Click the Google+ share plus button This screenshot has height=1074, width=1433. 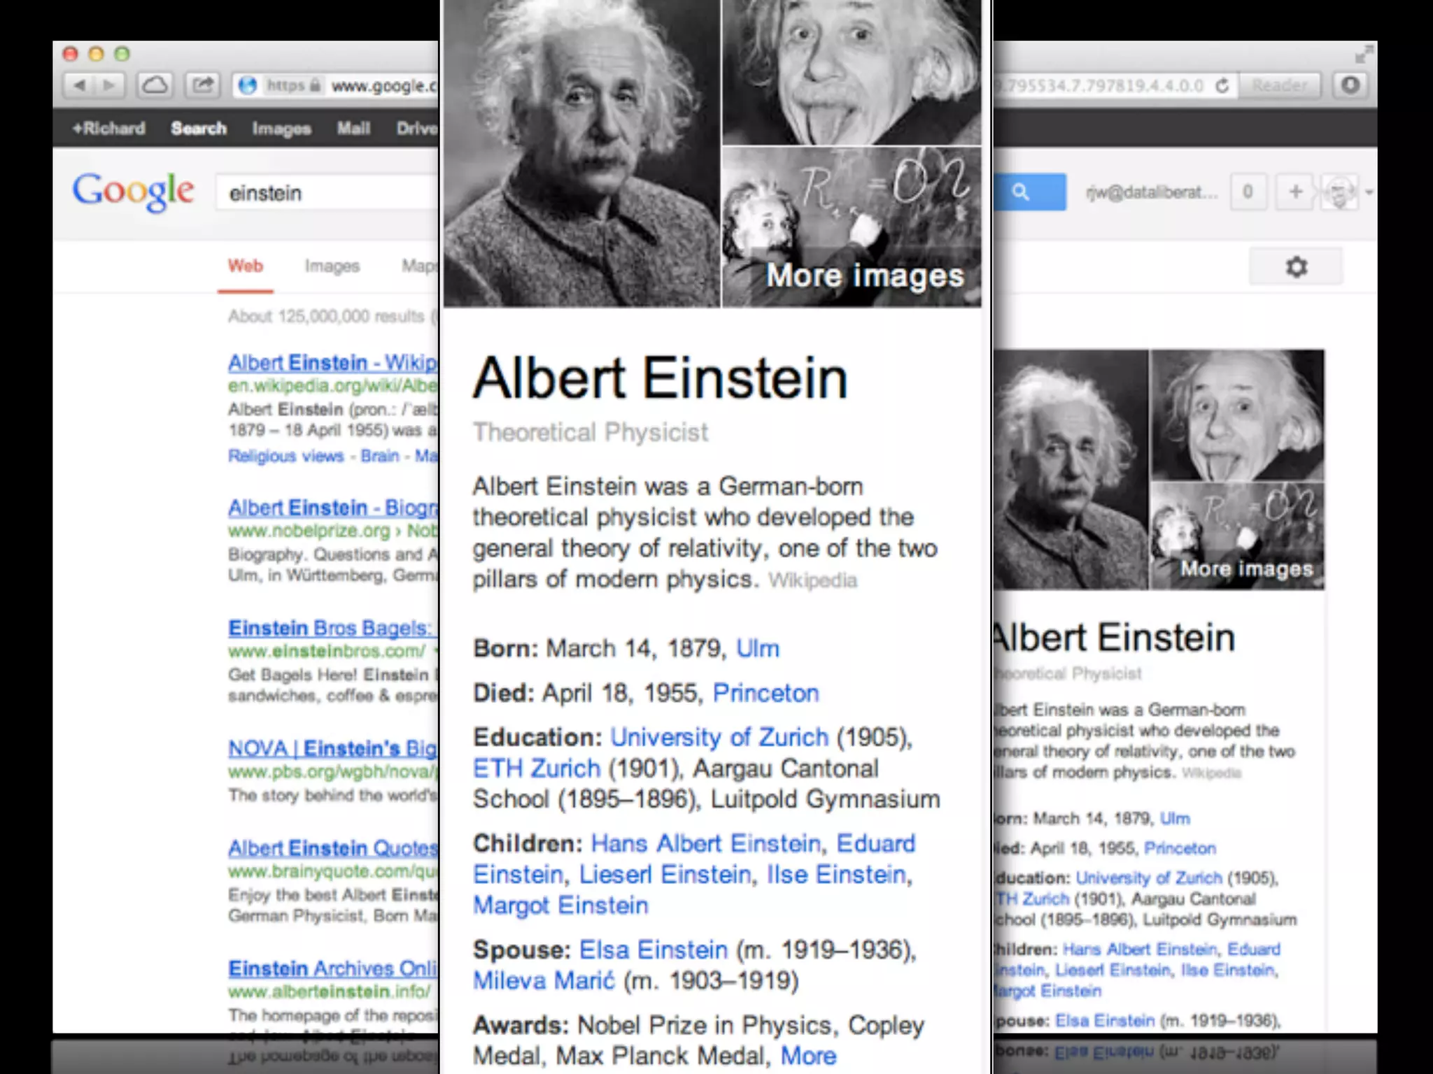pos(1295,192)
